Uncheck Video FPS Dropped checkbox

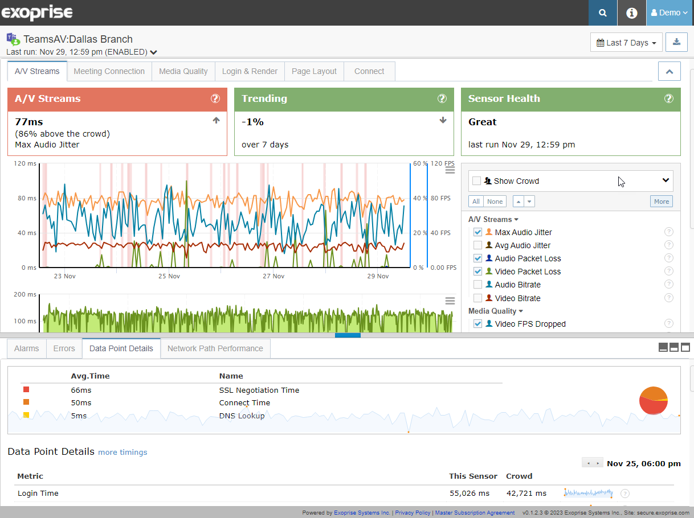click(x=478, y=324)
